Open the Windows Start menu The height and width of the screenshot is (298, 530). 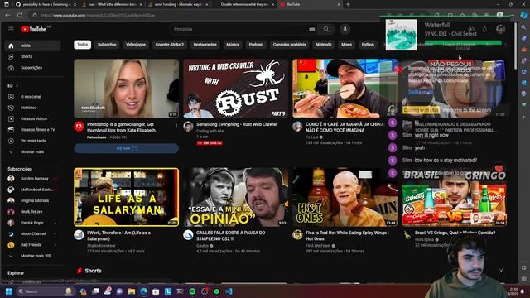(9, 291)
